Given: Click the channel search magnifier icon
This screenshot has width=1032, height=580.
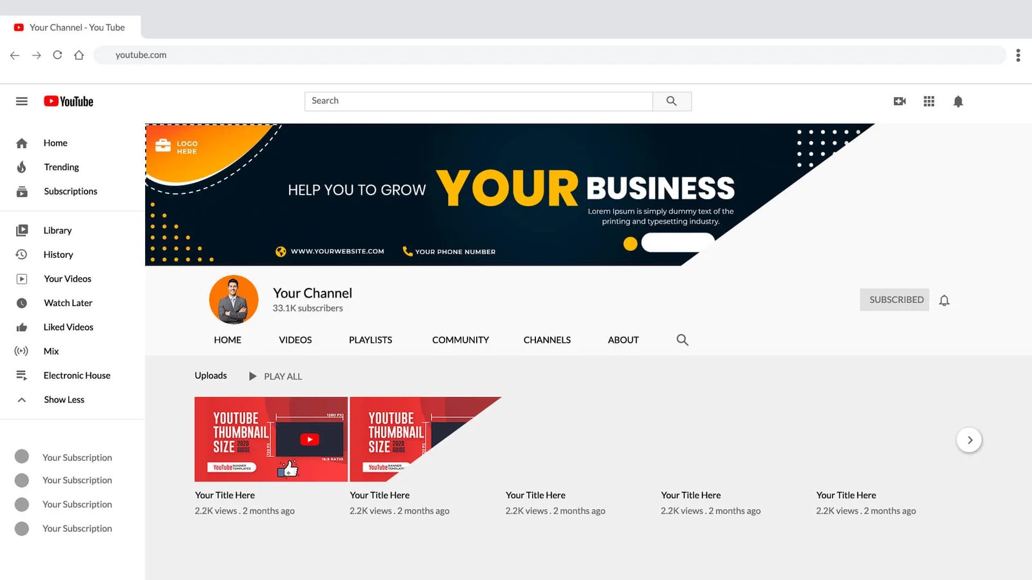Looking at the screenshot, I should (x=682, y=340).
